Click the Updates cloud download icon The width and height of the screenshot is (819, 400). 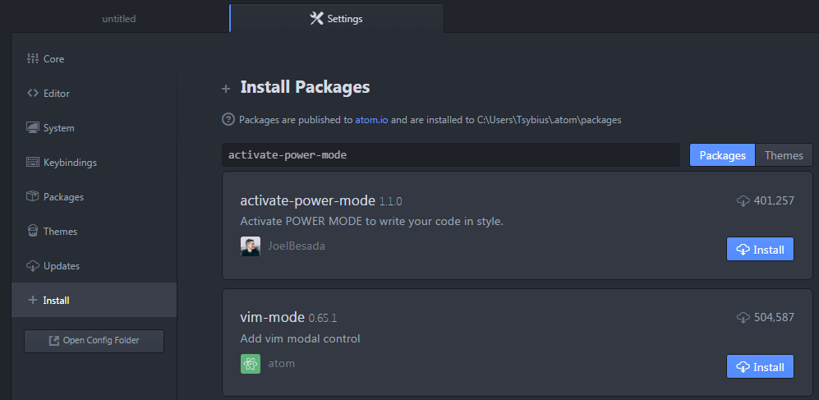tap(32, 266)
